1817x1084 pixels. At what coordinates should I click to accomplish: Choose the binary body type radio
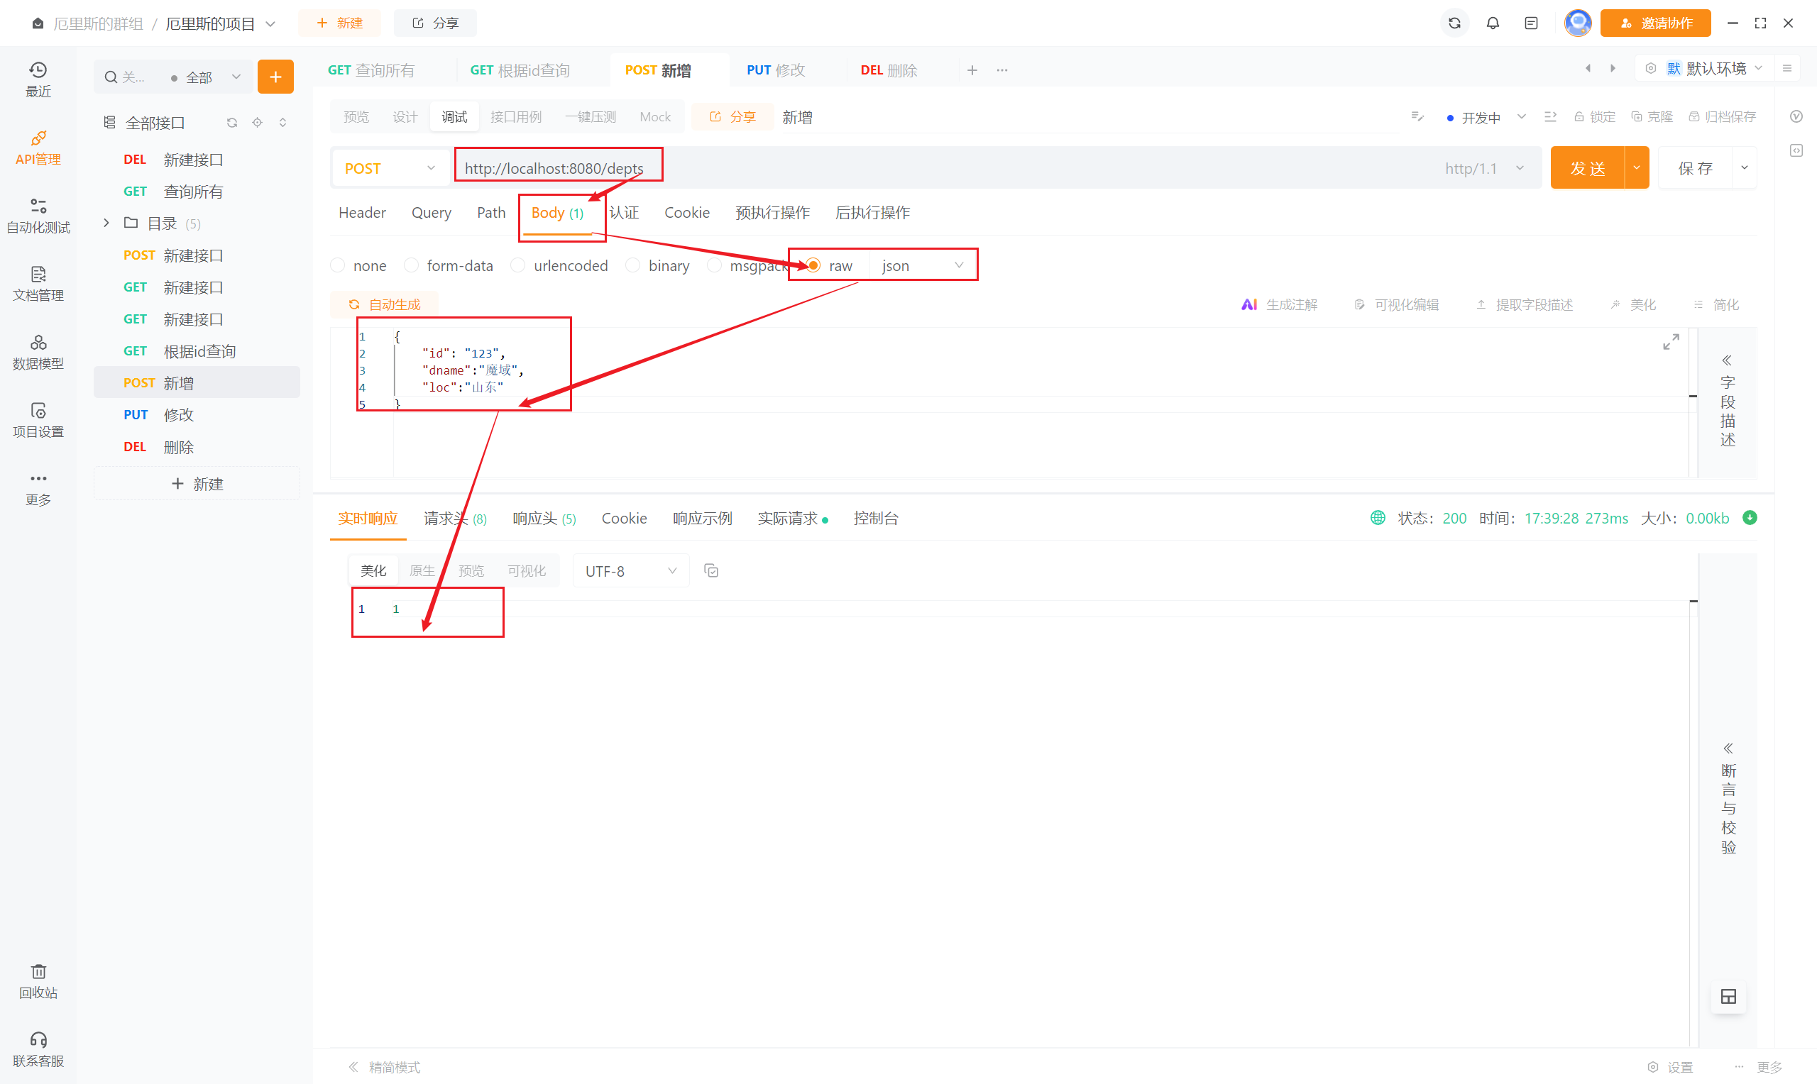click(633, 265)
